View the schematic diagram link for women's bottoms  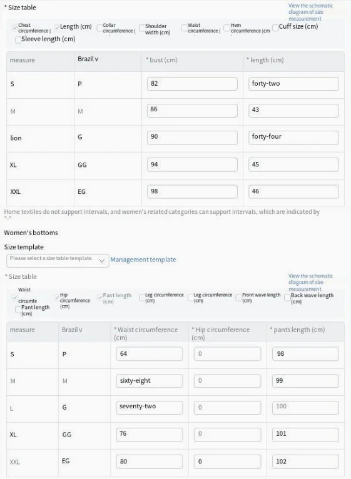pyautogui.click(x=310, y=282)
